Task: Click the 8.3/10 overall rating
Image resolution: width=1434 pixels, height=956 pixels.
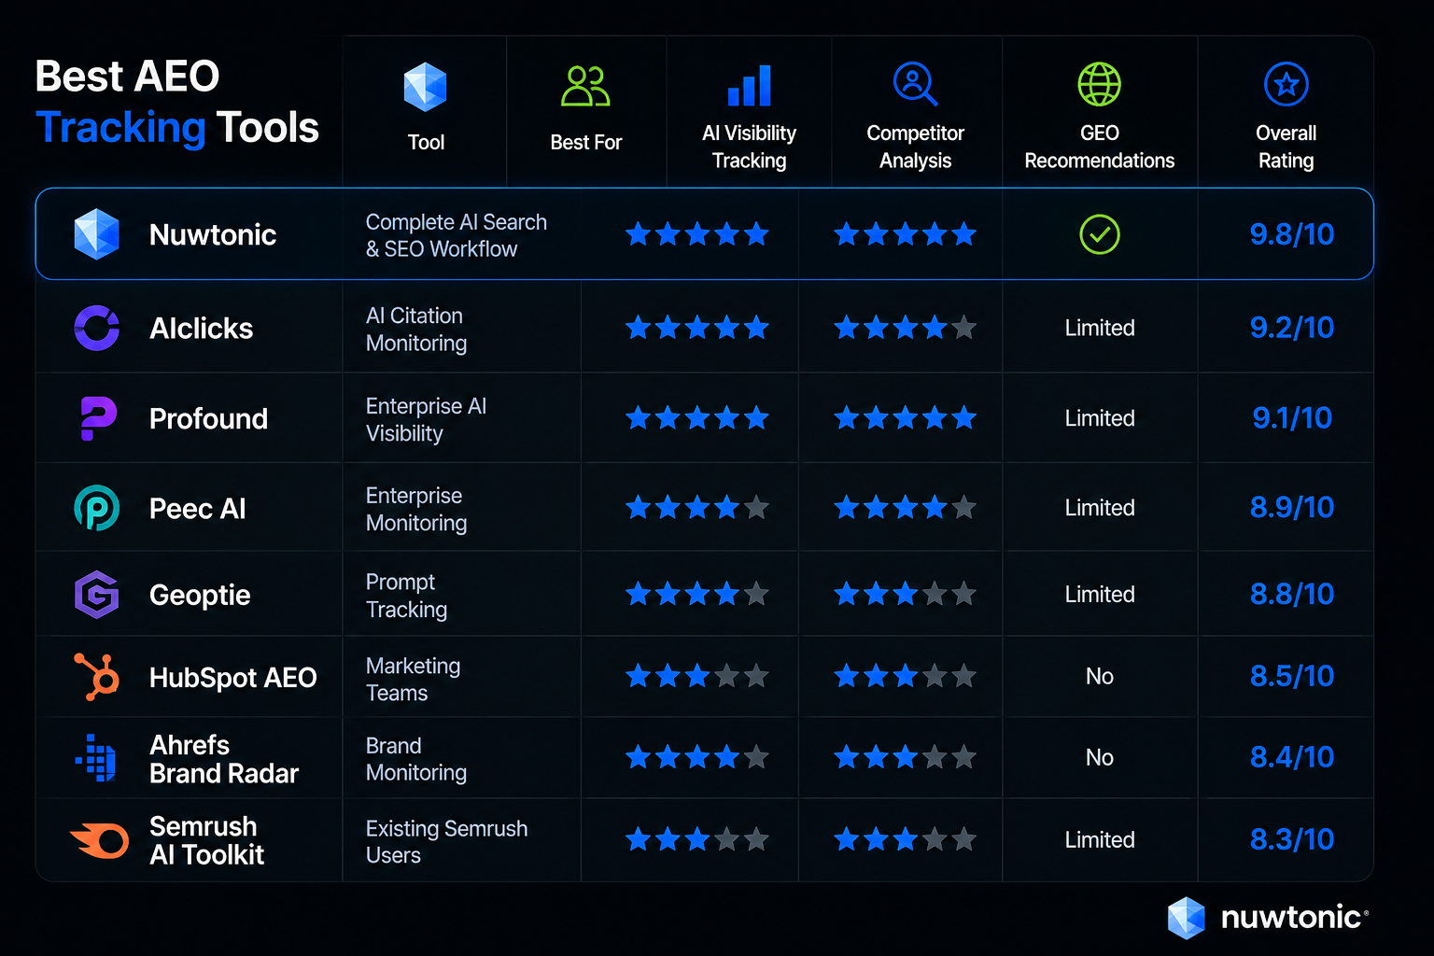Action: 1292,840
